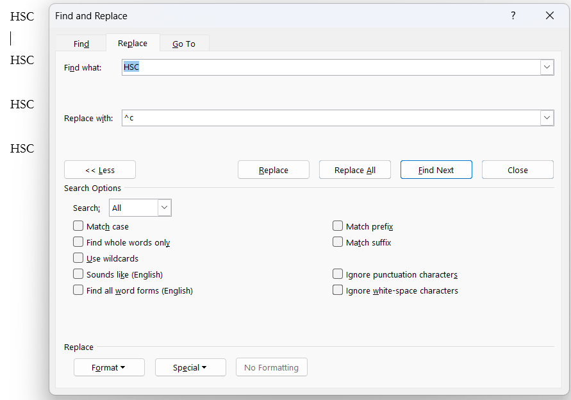Switch to the Go To tab
This screenshot has width=571, height=400.
pyautogui.click(x=184, y=43)
